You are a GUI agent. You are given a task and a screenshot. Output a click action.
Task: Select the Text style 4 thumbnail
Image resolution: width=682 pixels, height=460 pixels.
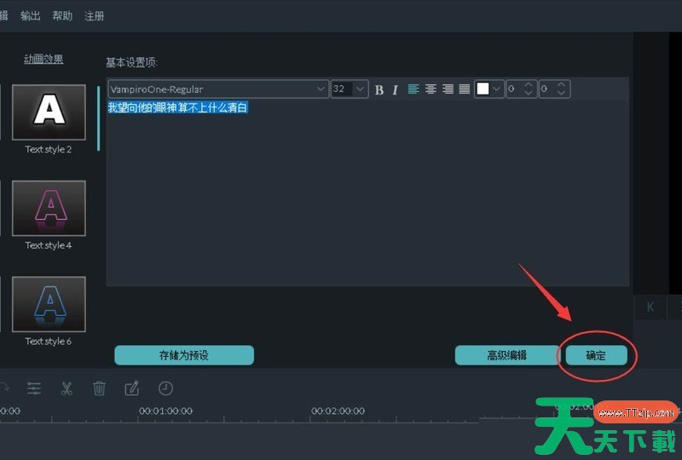pyautogui.click(x=49, y=208)
